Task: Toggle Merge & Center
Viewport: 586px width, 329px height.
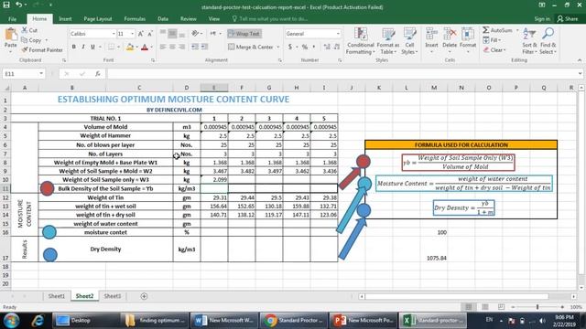Action: [x=250, y=47]
